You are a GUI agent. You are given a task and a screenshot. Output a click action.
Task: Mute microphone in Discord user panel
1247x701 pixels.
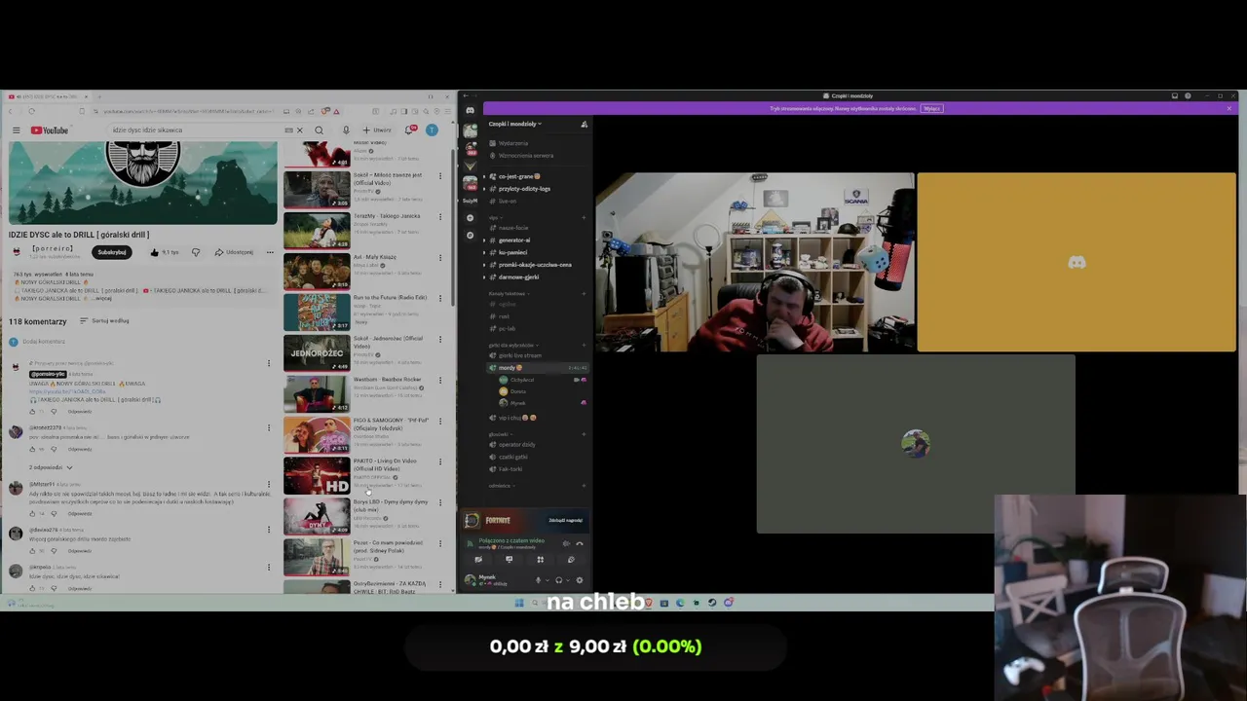coord(538,580)
